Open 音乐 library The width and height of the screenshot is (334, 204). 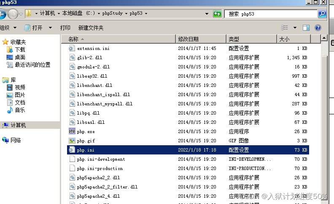coord(20,110)
